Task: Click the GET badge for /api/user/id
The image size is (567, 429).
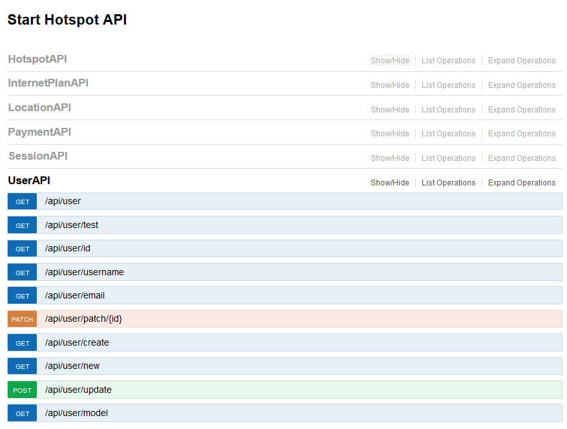Action: coord(23,249)
